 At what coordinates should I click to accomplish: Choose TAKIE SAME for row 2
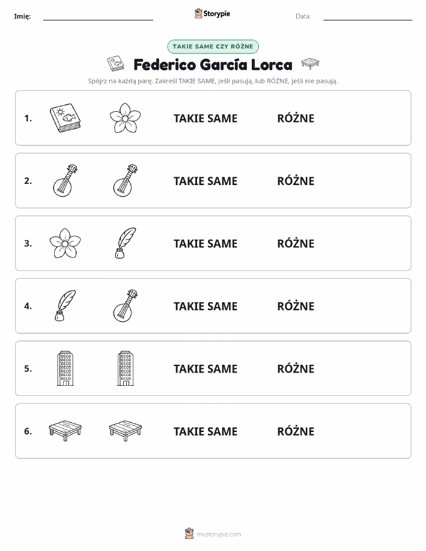(205, 181)
